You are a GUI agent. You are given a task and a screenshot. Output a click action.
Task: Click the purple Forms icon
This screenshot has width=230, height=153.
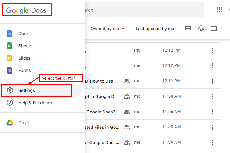pos(10,70)
